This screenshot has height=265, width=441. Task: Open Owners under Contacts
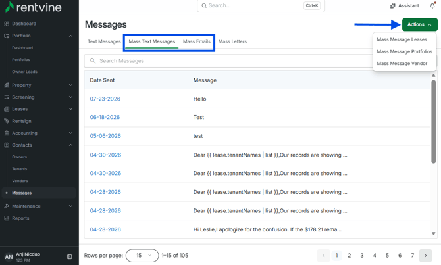(19, 157)
